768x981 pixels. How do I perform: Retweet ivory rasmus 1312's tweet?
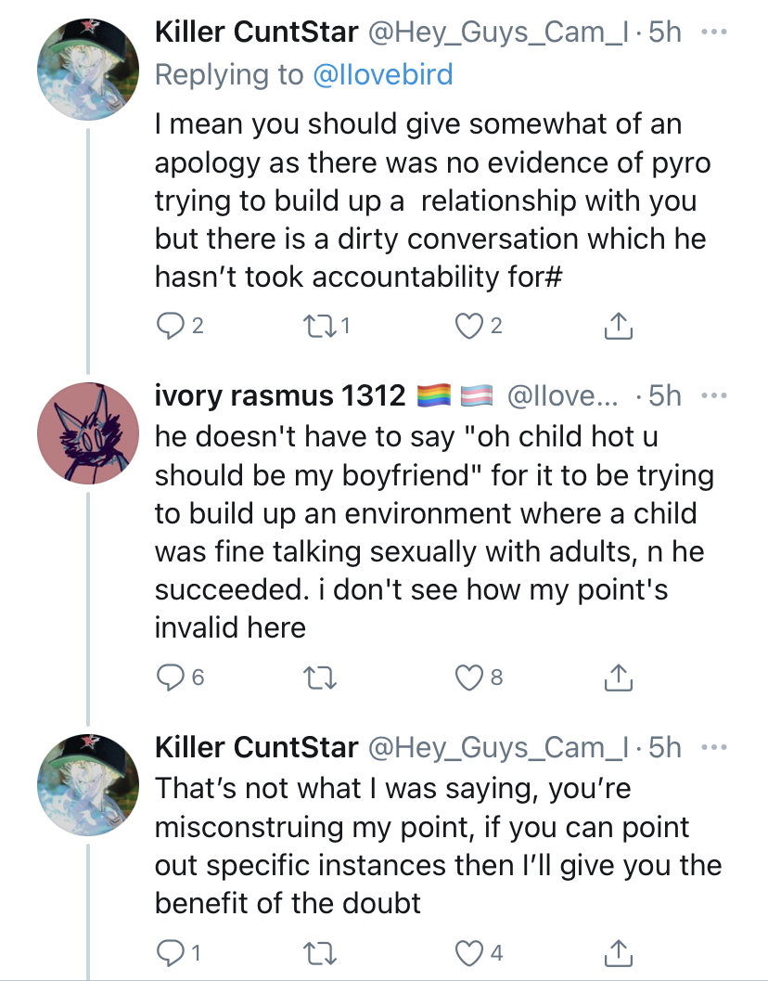(320, 677)
